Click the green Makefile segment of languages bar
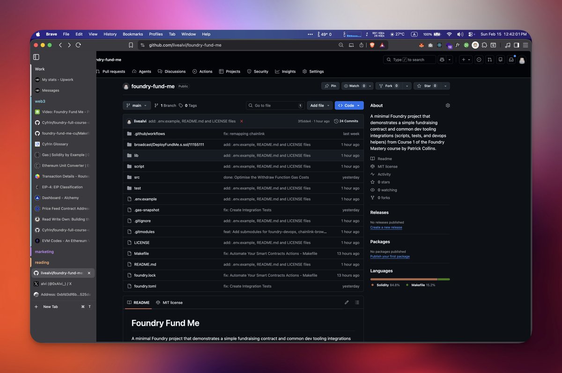This screenshot has width=562, height=373. [x=444, y=280]
